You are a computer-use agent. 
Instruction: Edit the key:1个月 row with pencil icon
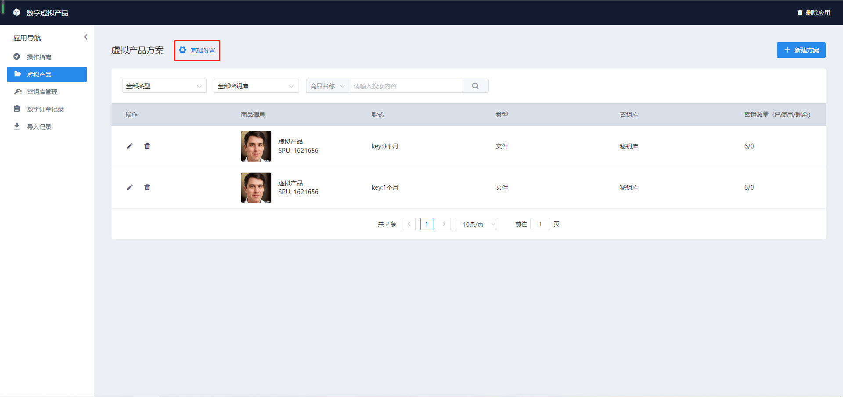coord(130,188)
